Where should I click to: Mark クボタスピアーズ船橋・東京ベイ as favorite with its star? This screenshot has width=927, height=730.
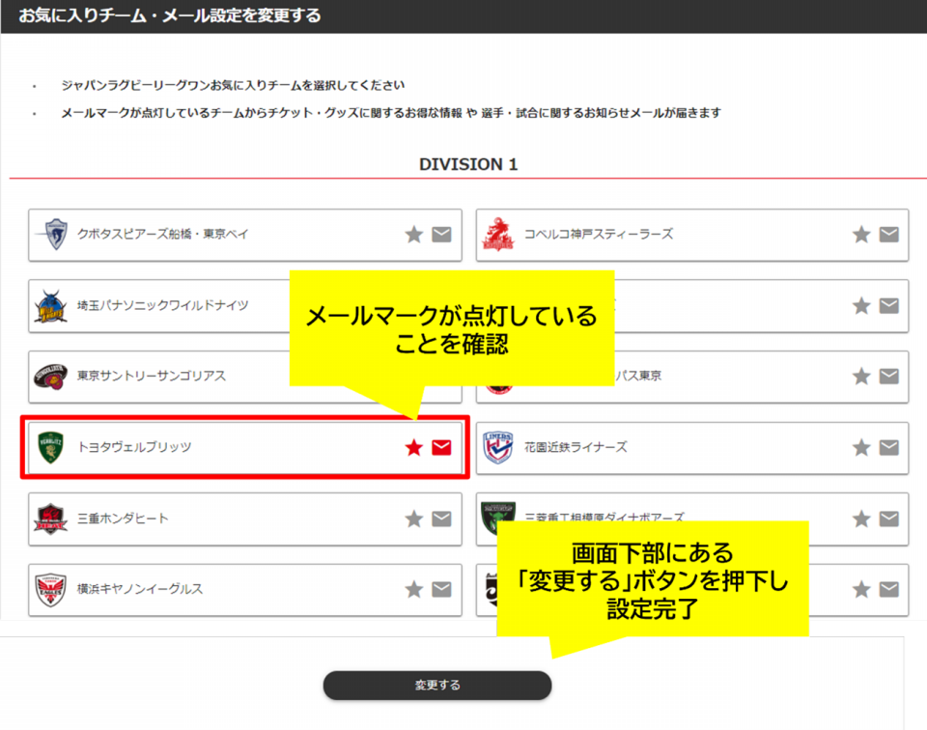(x=414, y=235)
